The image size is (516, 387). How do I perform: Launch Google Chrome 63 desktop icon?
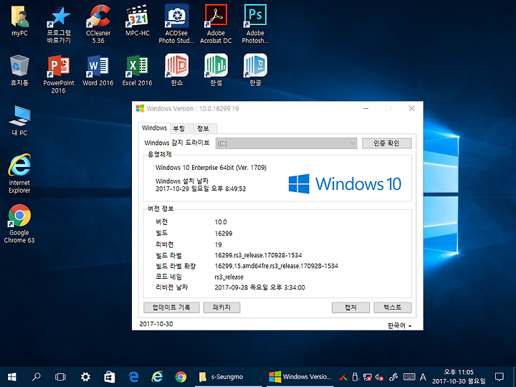coord(19,224)
